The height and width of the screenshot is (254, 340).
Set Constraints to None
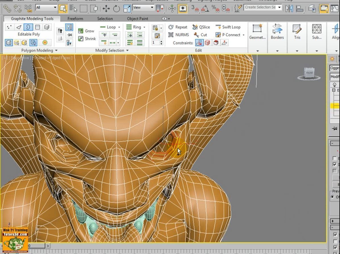pos(199,43)
